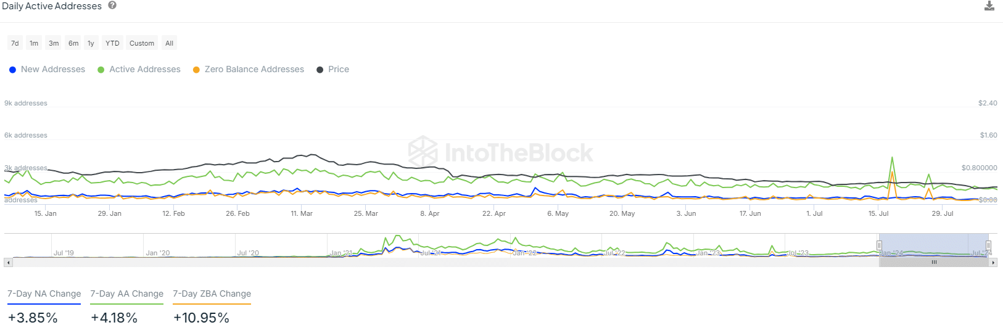
Task: Open the 7-Day ZBA Change tab
Action: 212,294
